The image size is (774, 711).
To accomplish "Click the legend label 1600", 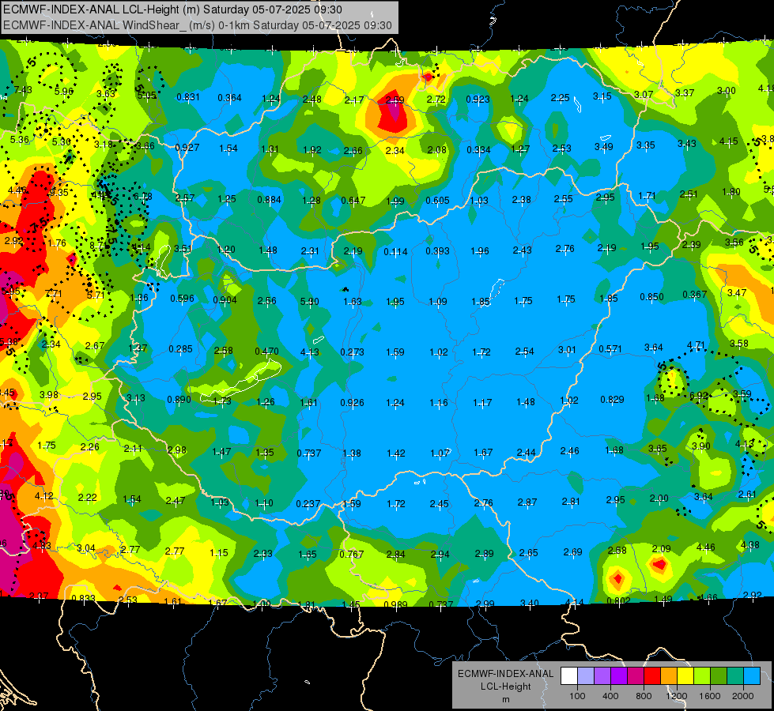I will 710,696.
